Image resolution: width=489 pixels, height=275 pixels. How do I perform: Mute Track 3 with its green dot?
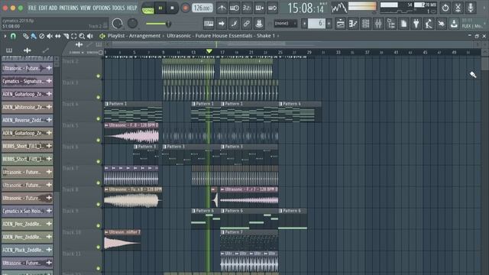click(99, 97)
